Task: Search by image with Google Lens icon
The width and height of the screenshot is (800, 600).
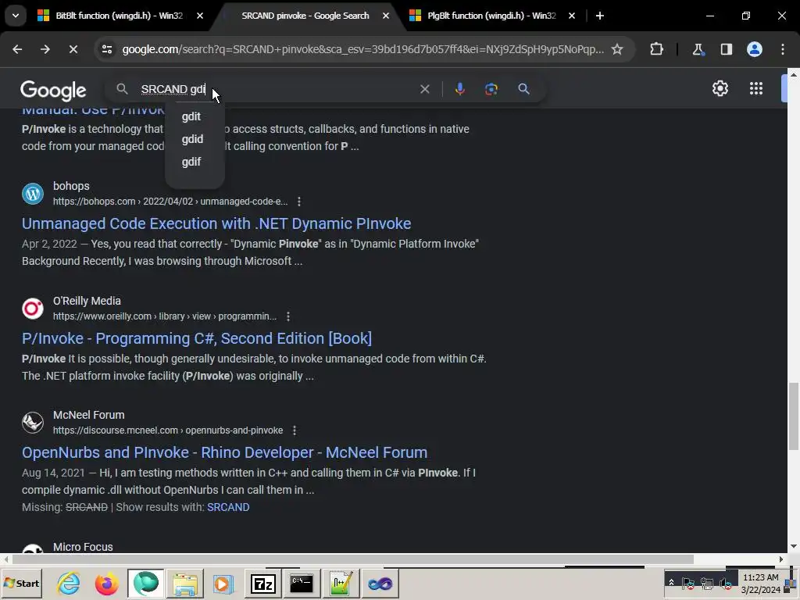Action: [x=491, y=89]
